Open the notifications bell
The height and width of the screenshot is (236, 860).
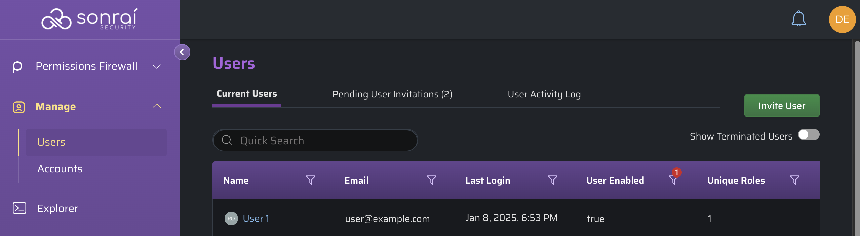pyautogui.click(x=798, y=19)
